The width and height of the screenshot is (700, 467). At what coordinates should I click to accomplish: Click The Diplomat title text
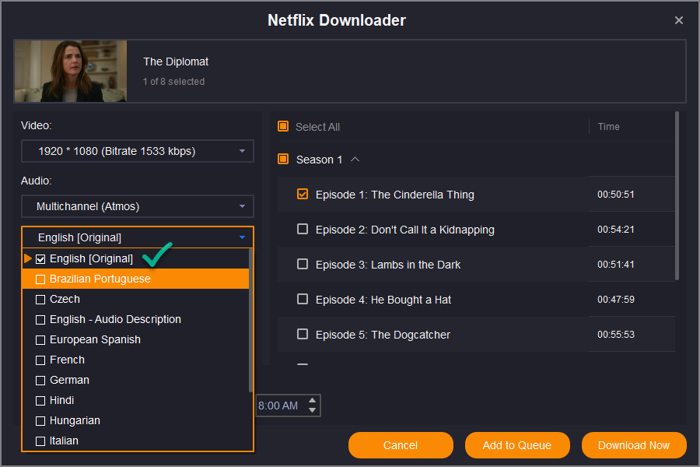coord(176,61)
